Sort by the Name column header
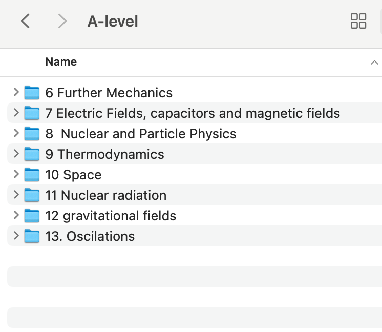Viewport: 382px width, 332px height. point(61,62)
